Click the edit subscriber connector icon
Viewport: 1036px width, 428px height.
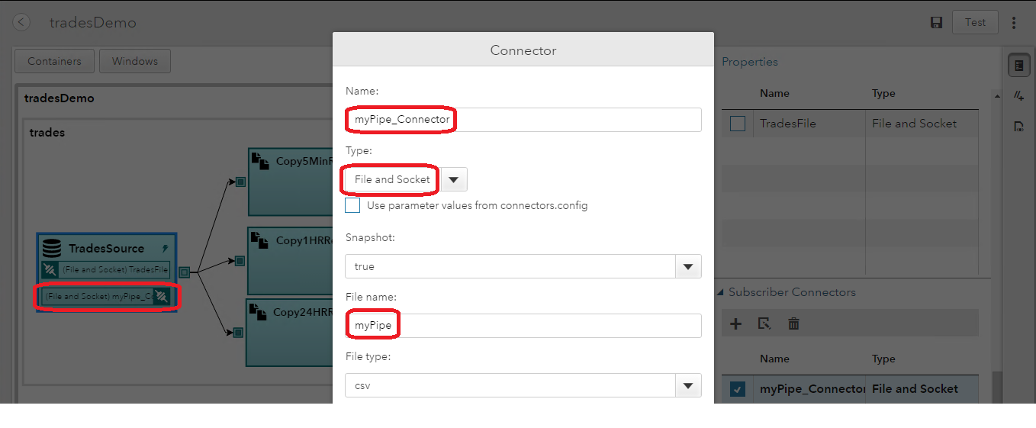(x=764, y=323)
